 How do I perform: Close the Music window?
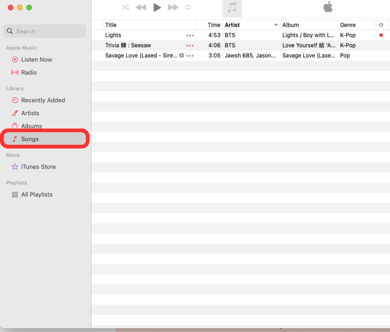tap(11, 8)
